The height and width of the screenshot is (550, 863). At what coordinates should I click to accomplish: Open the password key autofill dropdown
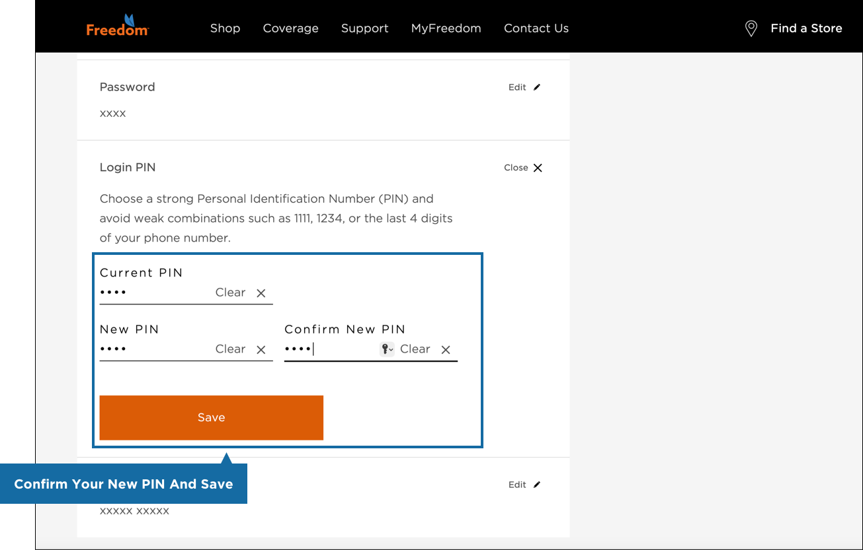point(387,349)
